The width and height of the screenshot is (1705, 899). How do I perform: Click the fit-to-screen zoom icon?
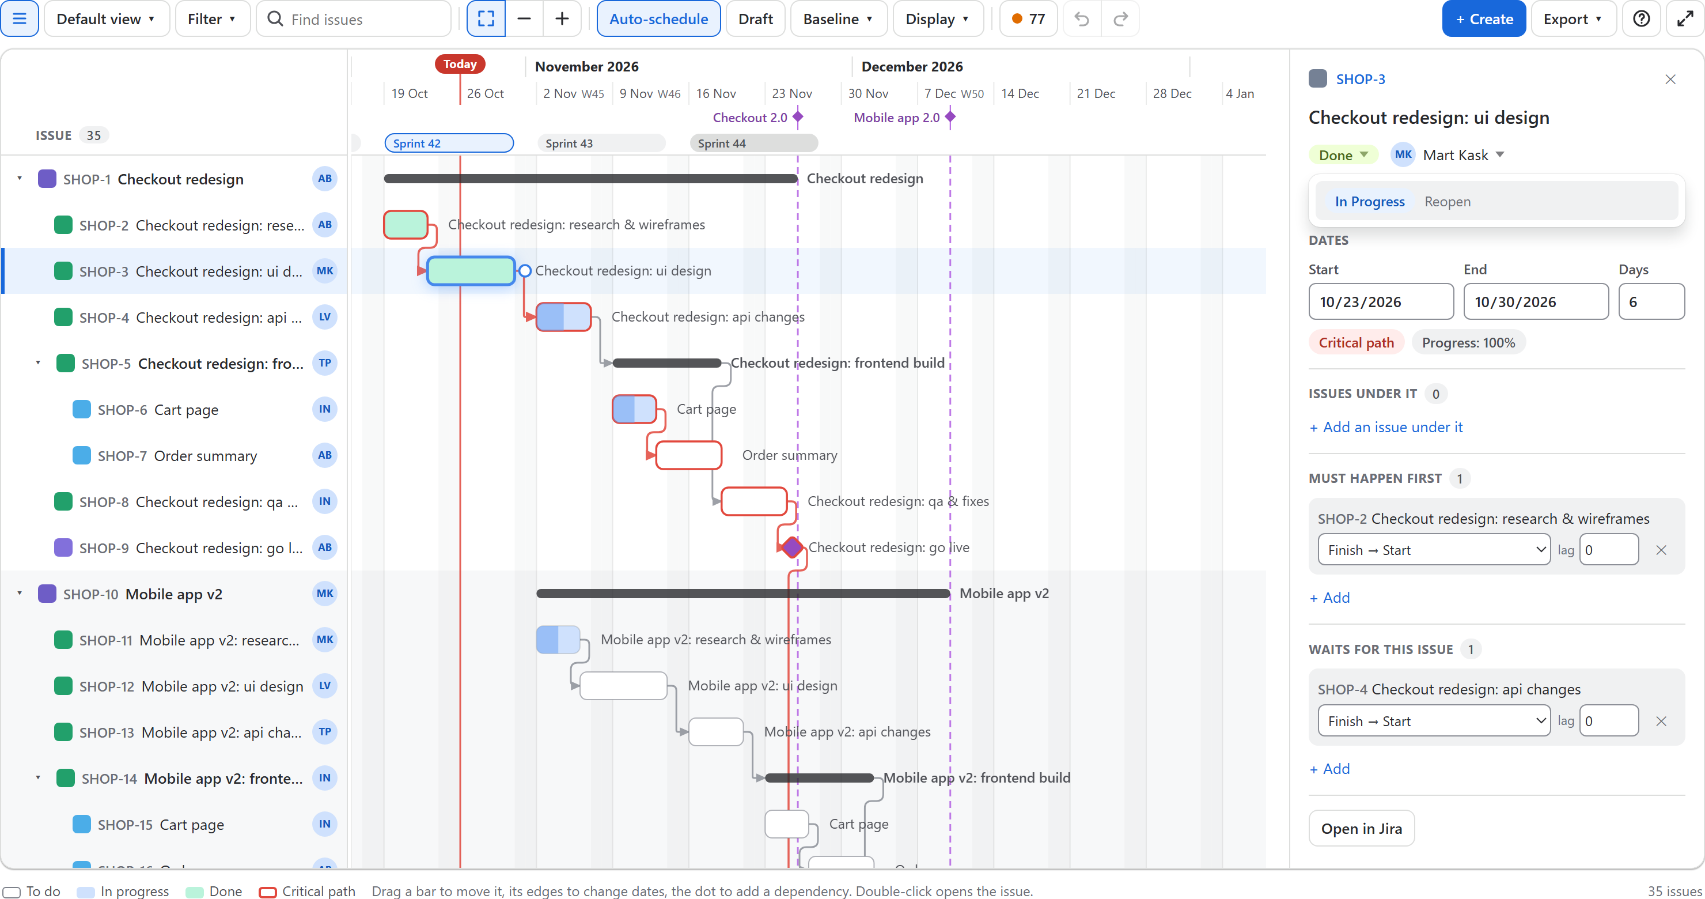point(486,18)
